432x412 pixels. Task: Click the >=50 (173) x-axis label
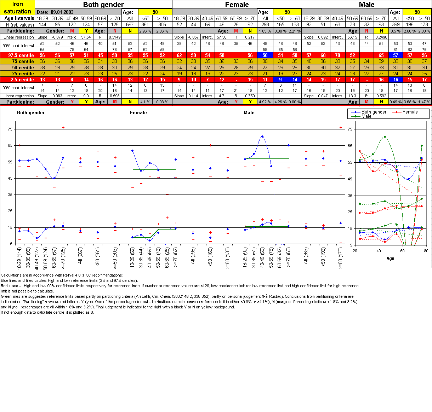point(341,258)
